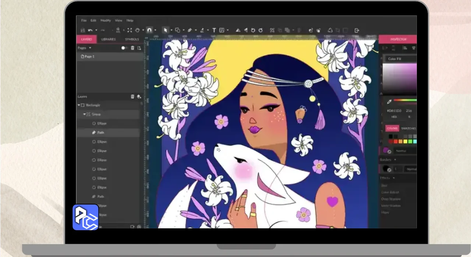471x257 pixels.
Task: Switch to the Libraries tab
Action: pos(108,39)
